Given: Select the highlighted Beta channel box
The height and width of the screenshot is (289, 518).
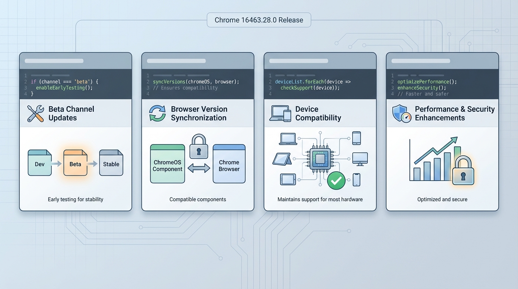Looking at the screenshot, I should pos(75,163).
